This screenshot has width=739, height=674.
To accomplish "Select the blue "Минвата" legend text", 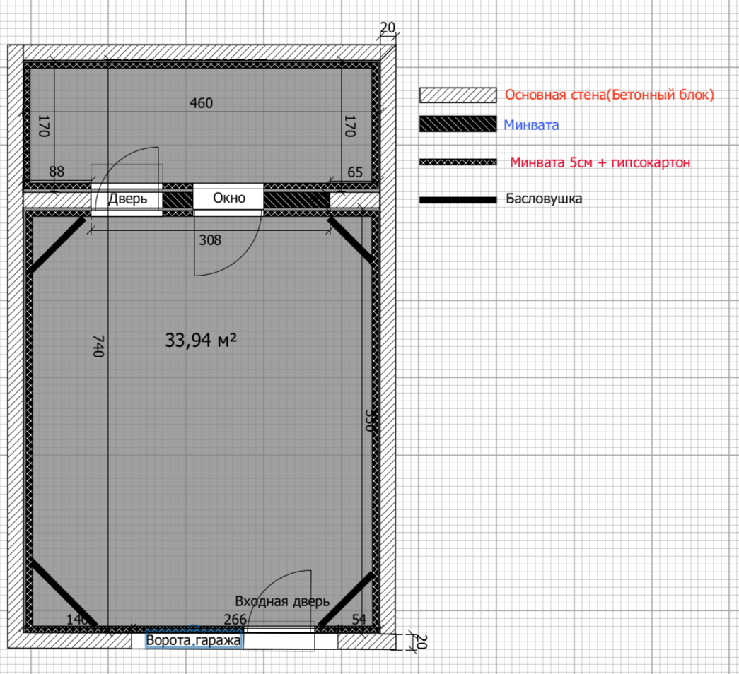I will coord(531,125).
